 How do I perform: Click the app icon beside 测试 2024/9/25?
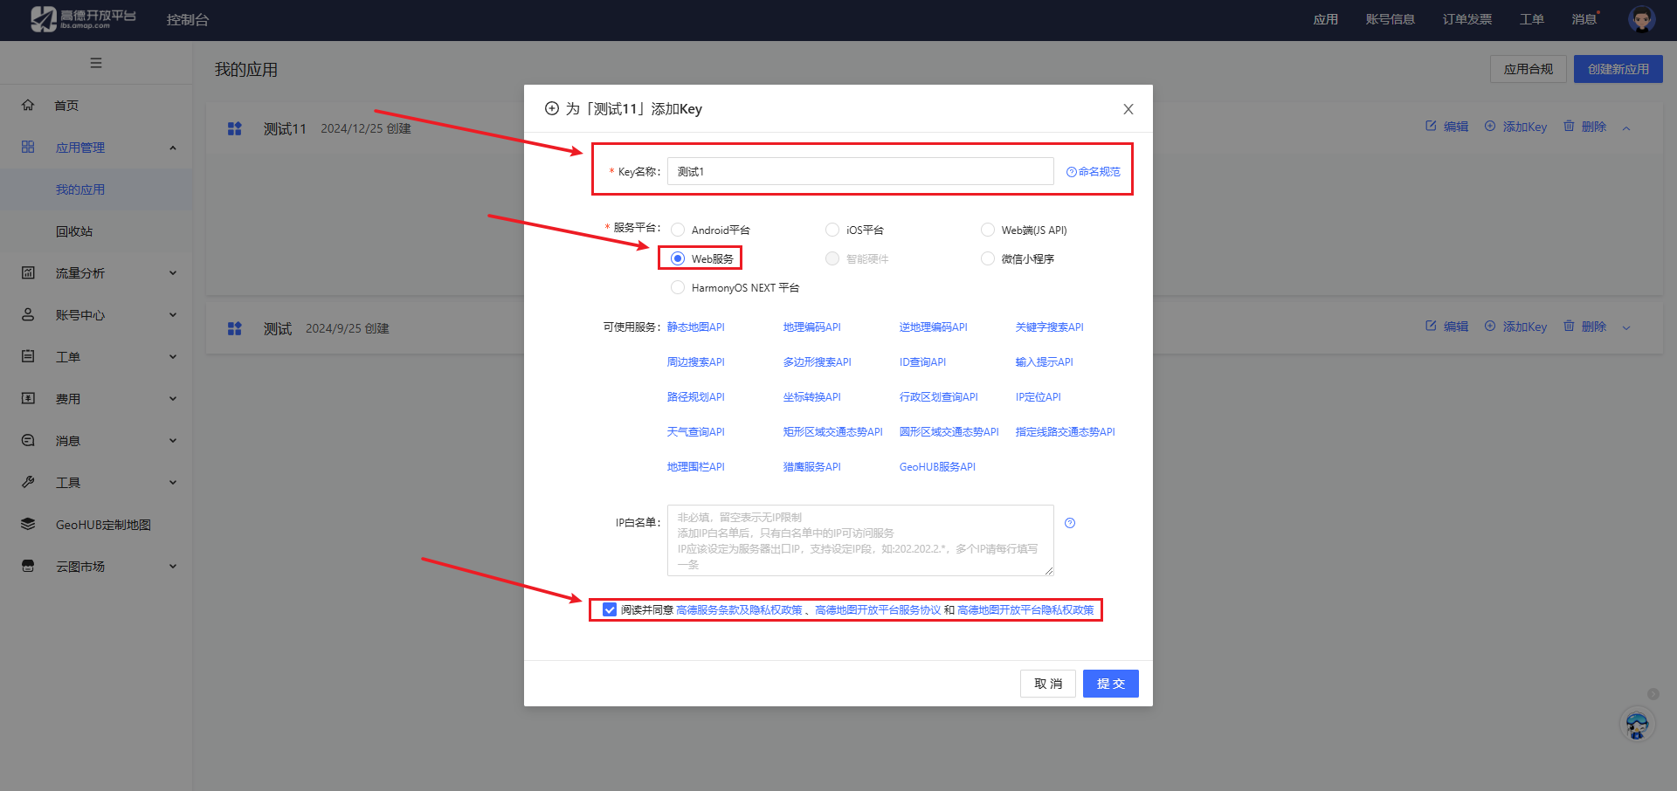pyautogui.click(x=234, y=328)
